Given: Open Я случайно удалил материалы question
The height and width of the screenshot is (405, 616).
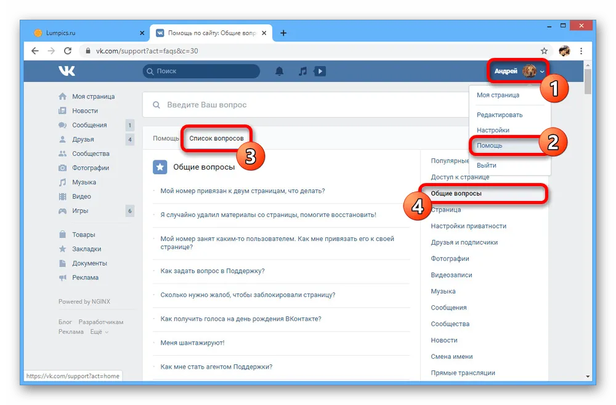Looking at the screenshot, I should 269,215.
